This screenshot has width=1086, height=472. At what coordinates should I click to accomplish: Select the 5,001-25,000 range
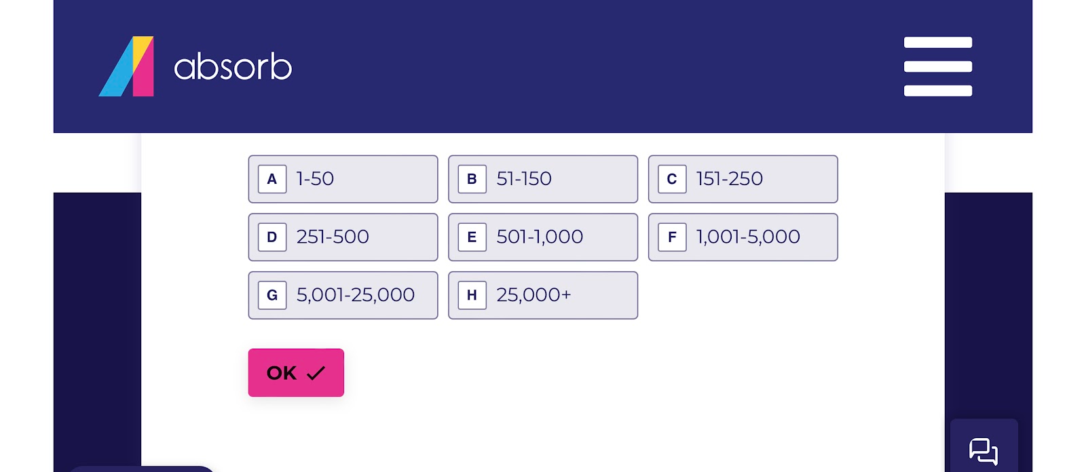coord(343,295)
